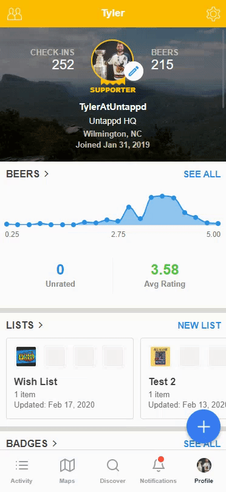This screenshot has width=226, height=492.
Task: Switch to the Profile tab
Action: coord(204,470)
